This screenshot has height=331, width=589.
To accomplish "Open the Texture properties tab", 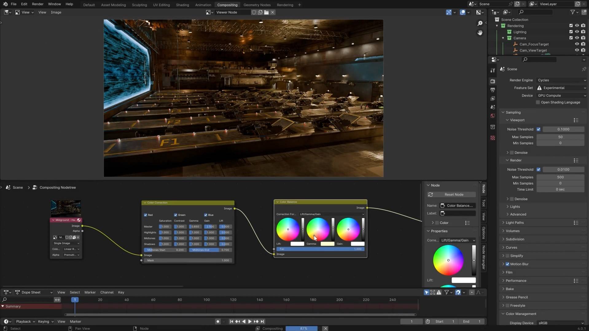I will pyautogui.click(x=493, y=138).
